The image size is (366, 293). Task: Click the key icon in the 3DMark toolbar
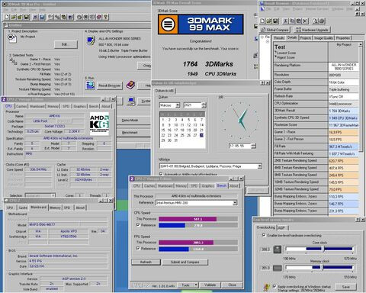click(x=105, y=17)
